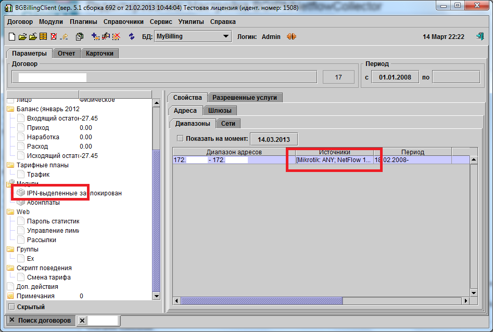Click the document with red cross icon
This screenshot has width=493, height=332.
54,37
